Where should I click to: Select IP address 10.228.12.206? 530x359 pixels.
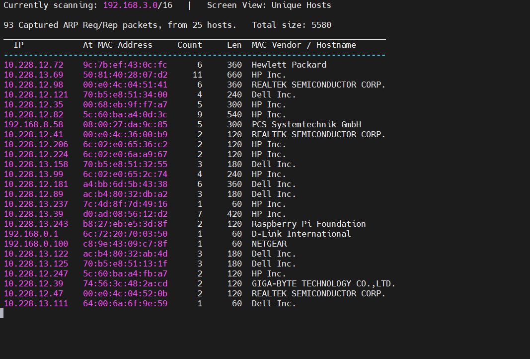[x=36, y=145]
